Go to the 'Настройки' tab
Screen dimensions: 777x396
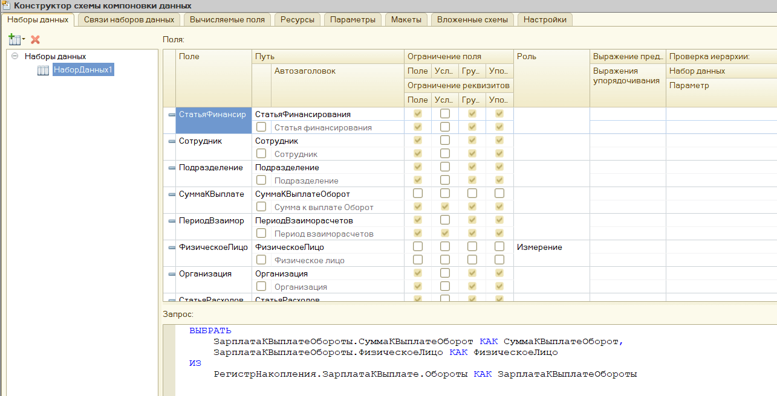click(545, 19)
